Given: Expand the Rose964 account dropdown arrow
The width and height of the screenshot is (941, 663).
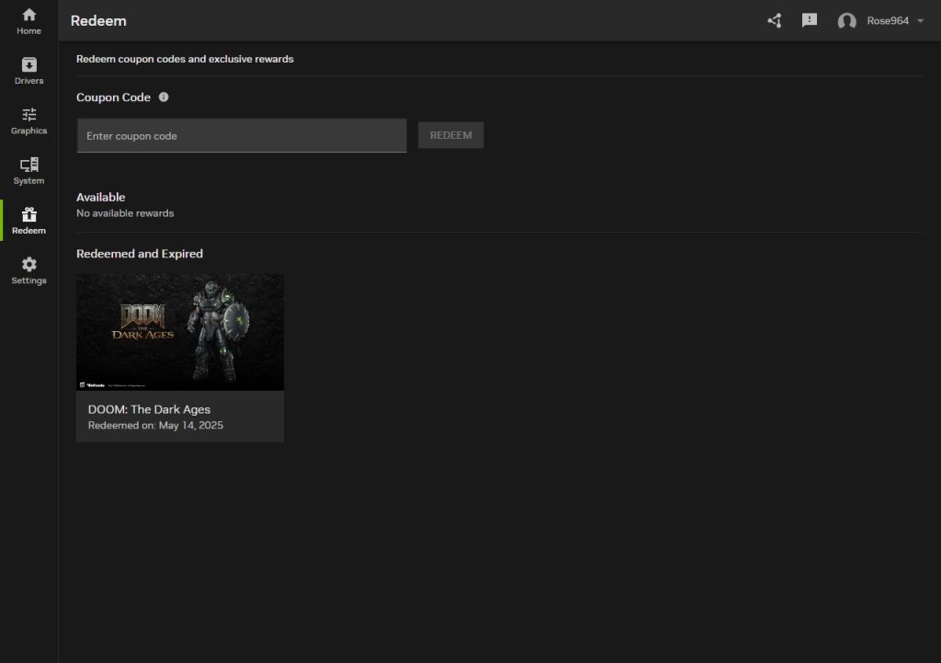Looking at the screenshot, I should pos(920,21).
